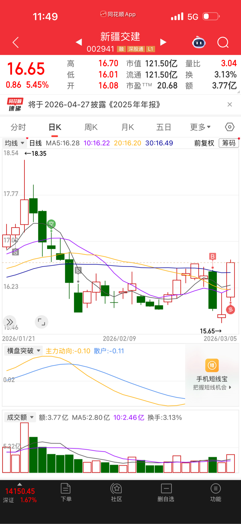Image resolution: width=241 pixels, height=524 pixels.
Task: Tap the fullscreen expand chart icon
Action: pos(41,322)
